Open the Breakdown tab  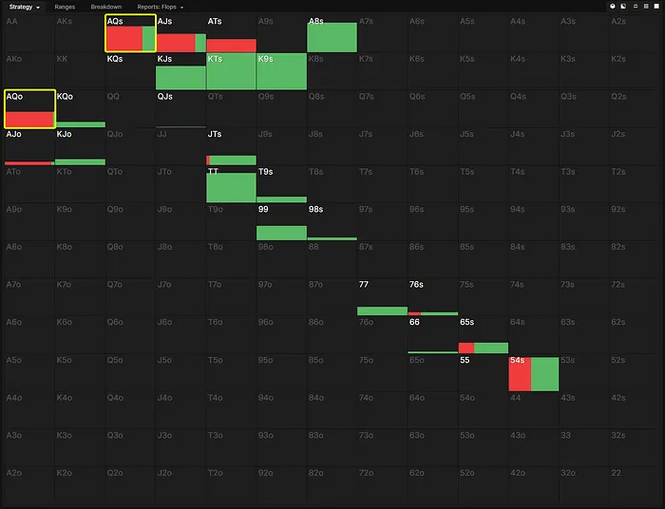point(105,7)
